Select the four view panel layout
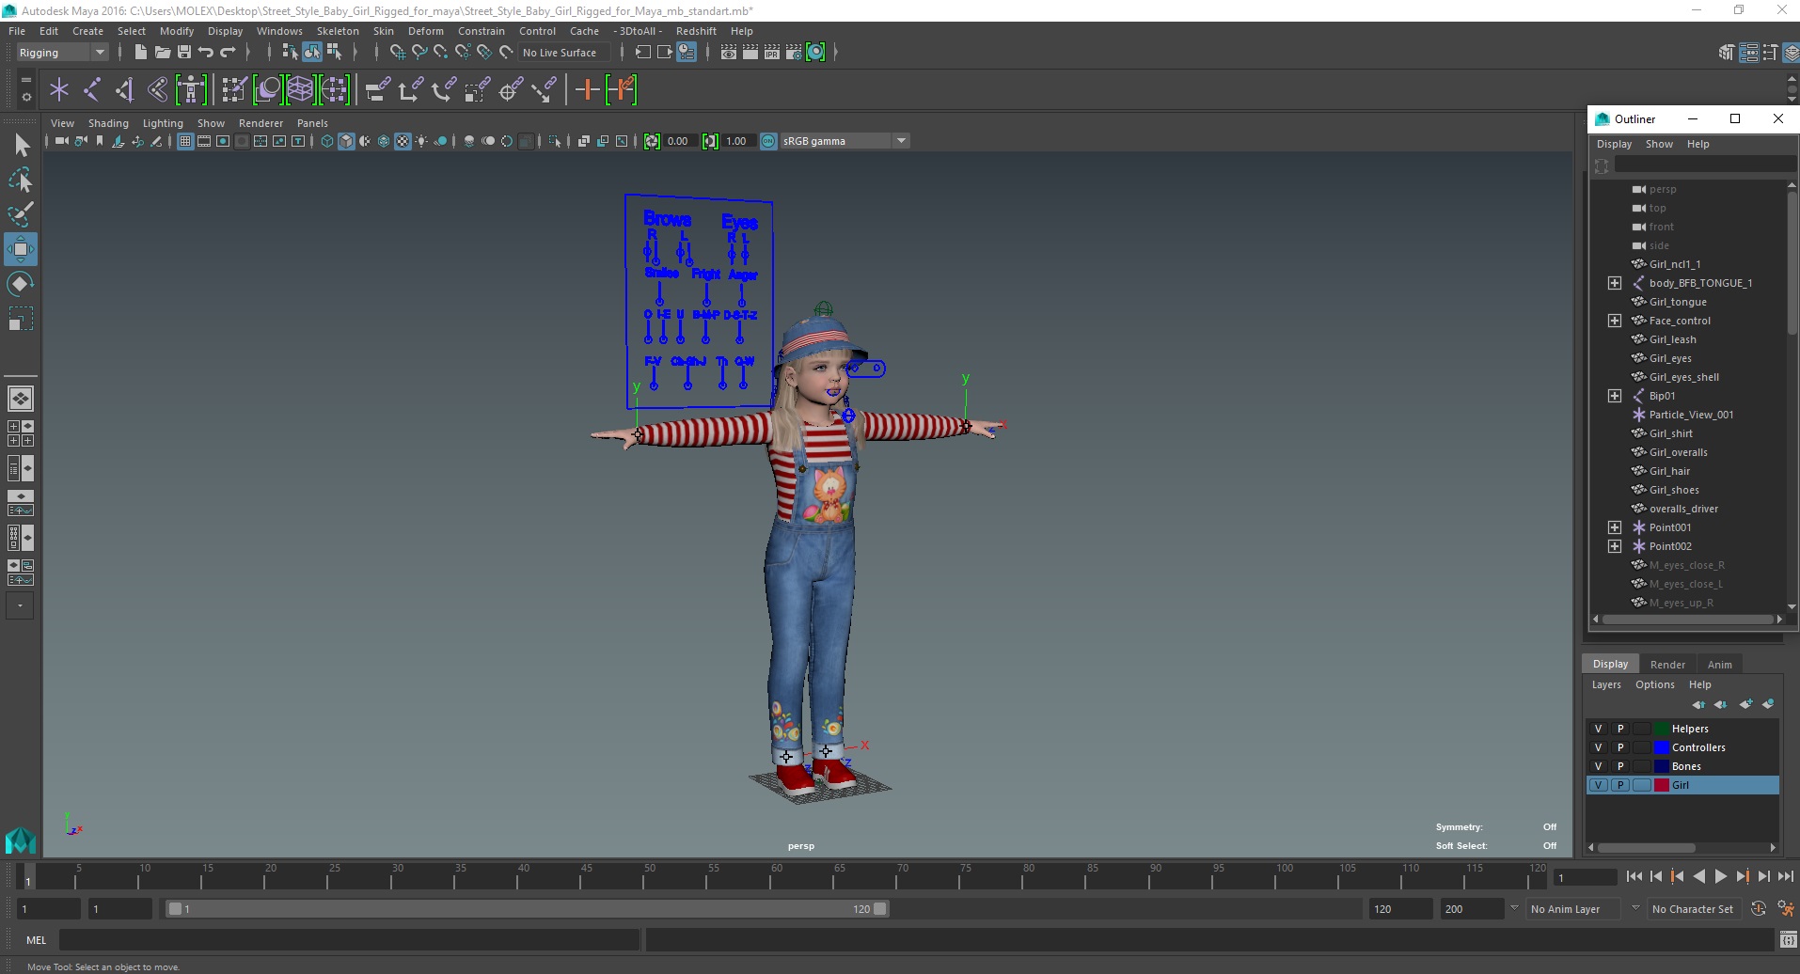 [21, 433]
